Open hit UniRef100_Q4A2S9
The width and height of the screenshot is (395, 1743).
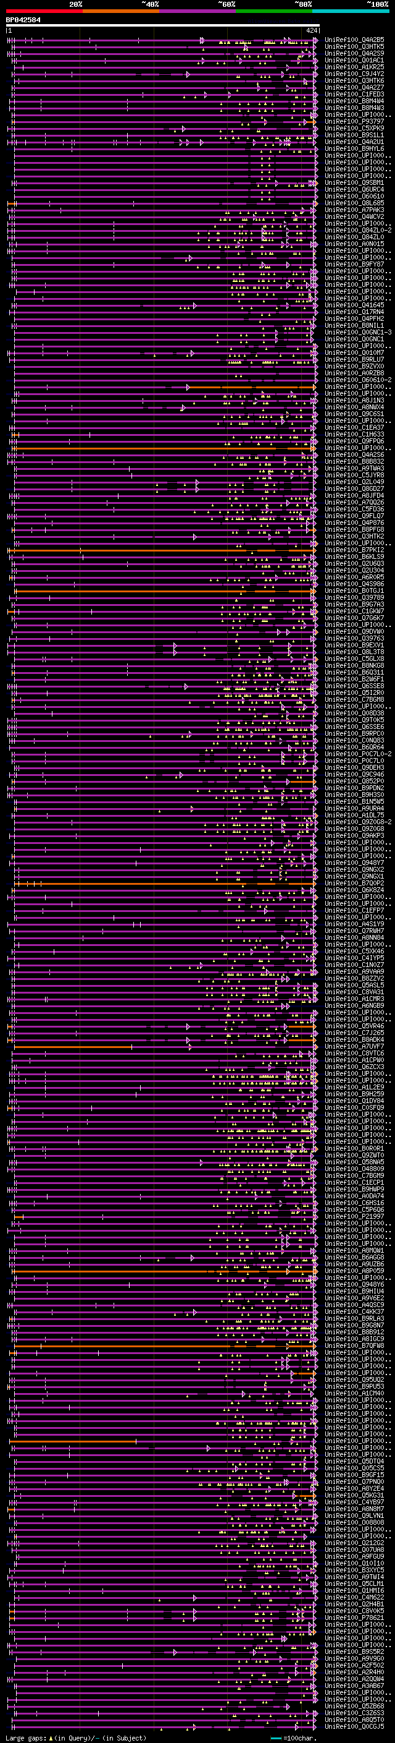[354, 53]
